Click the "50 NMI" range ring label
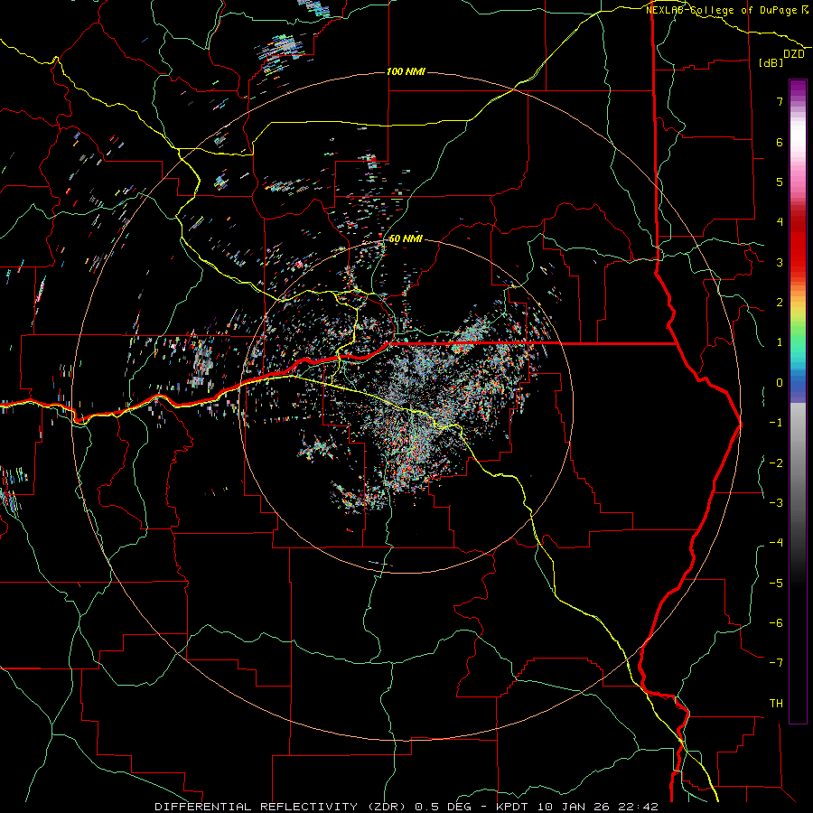This screenshot has width=813, height=813. (406, 238)
